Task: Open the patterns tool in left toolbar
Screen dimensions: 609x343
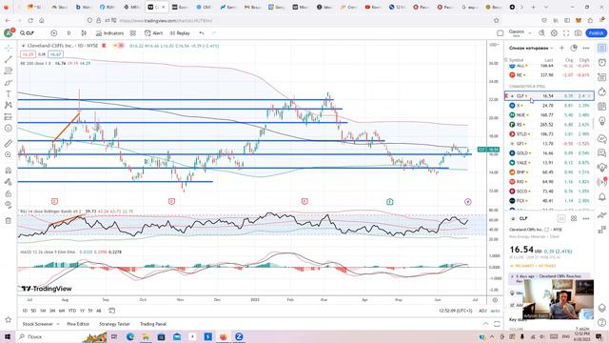Action: click(x=9, y=105)
